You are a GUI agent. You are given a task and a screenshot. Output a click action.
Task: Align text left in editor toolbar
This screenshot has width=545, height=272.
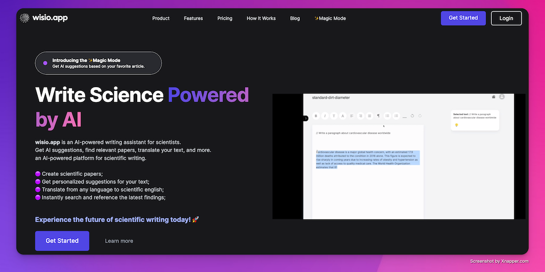pos(352,116)
